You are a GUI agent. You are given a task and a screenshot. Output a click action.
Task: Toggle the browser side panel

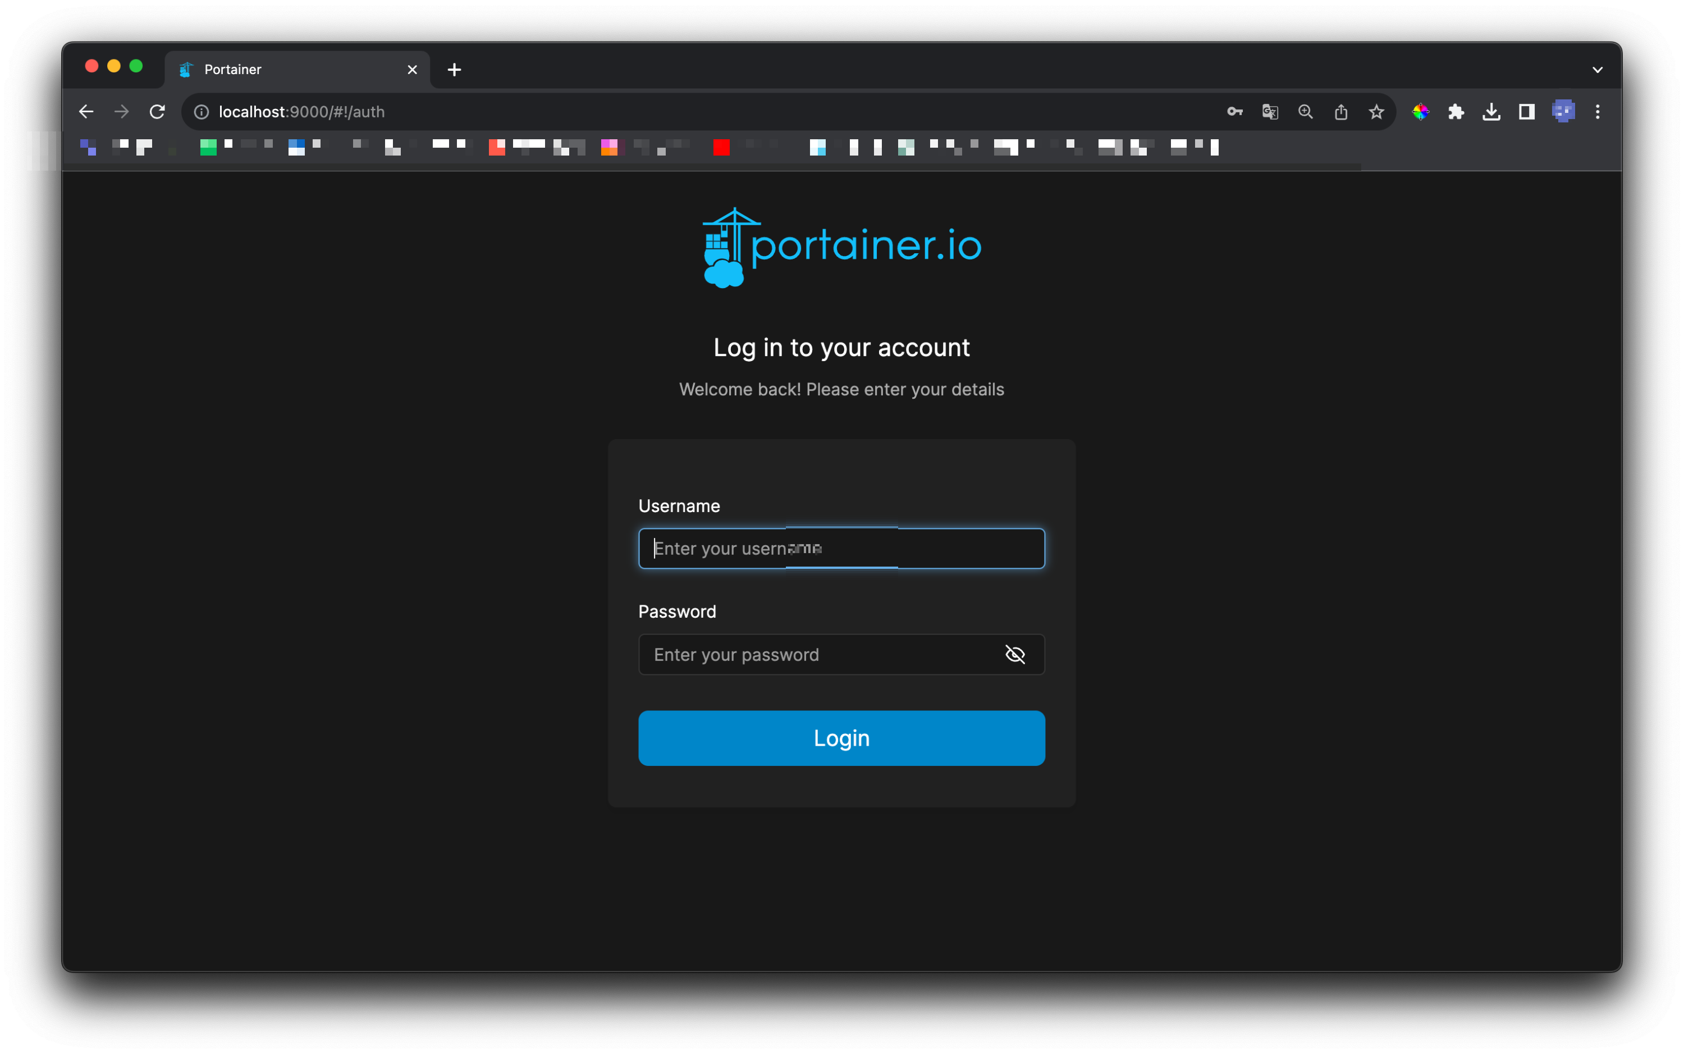click(1526, 112)
